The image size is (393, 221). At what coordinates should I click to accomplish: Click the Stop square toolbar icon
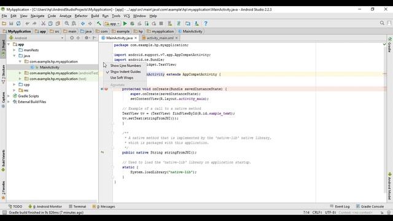click(x=161, y=23)
